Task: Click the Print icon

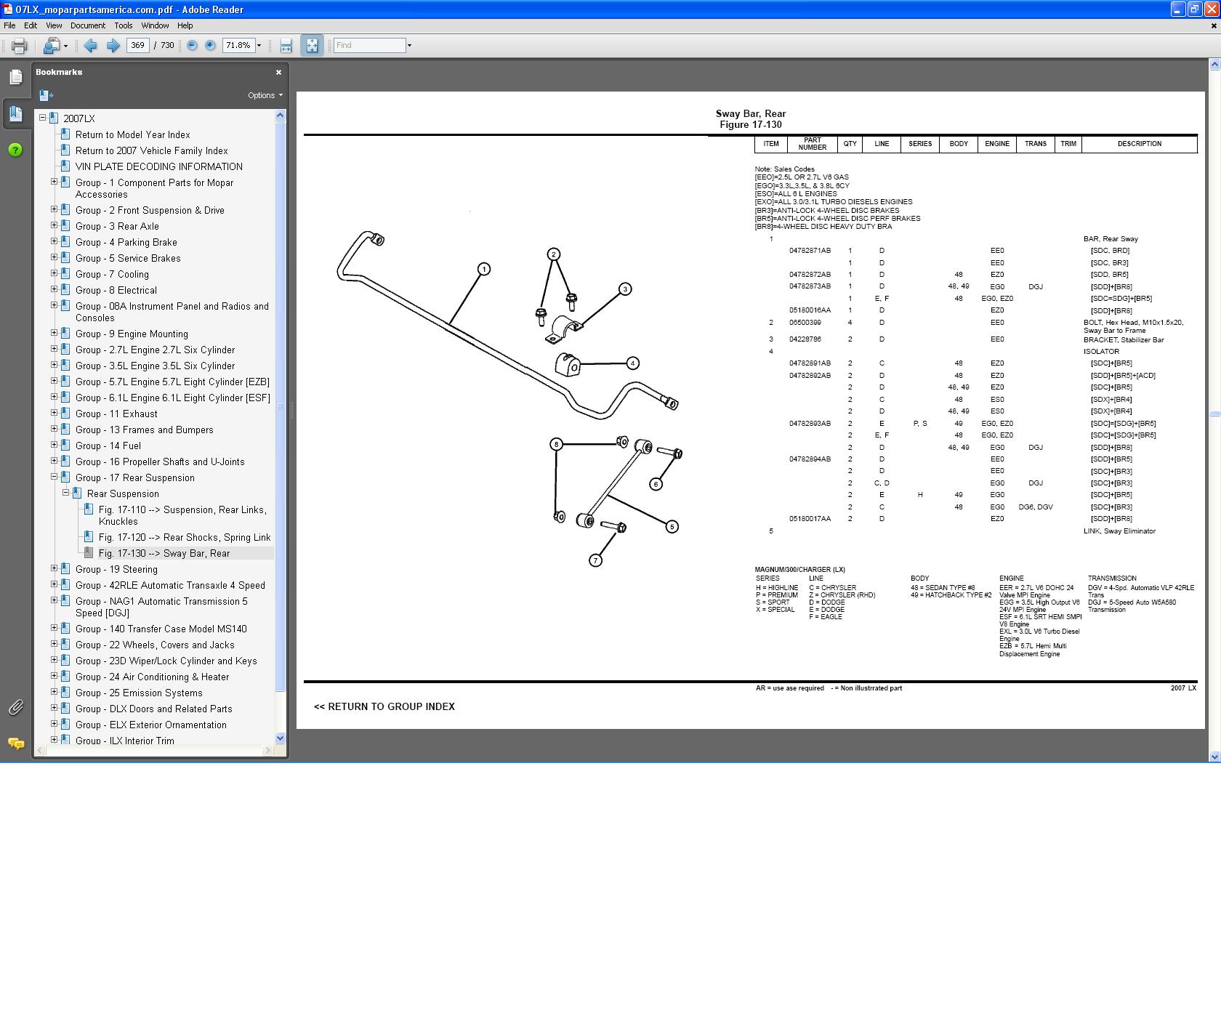Action: tap(19, 45)
